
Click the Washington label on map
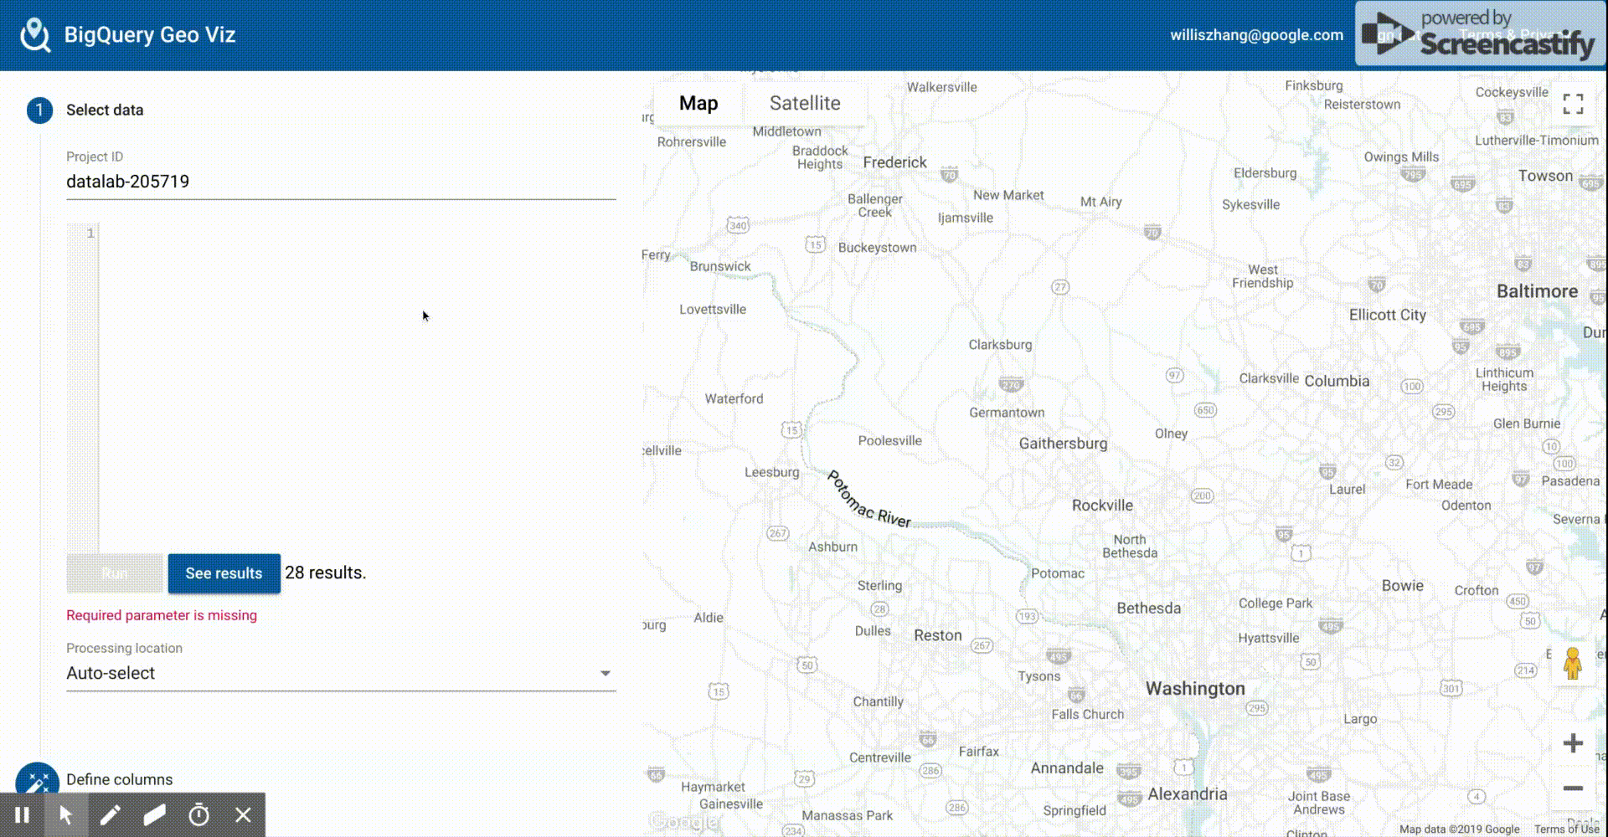coord(1195,689)
